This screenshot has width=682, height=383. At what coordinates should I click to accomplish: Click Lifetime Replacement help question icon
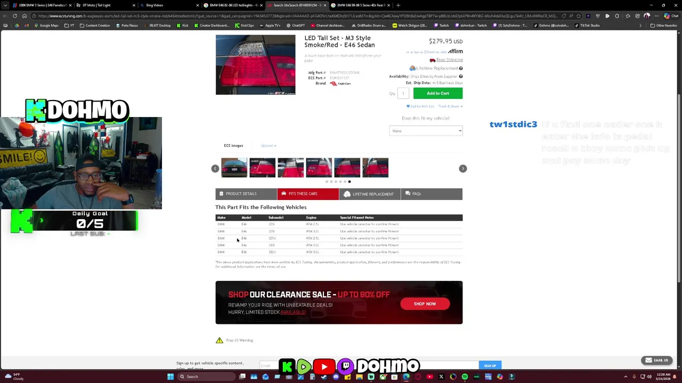461,68
